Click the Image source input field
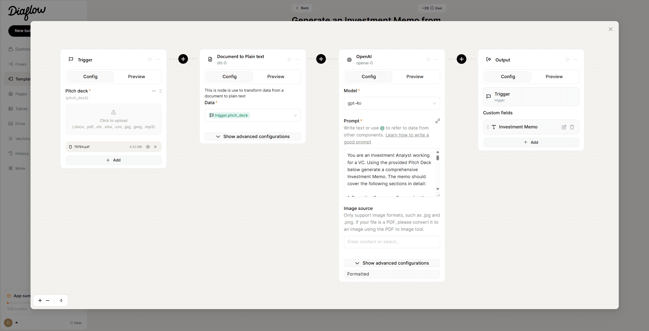This screenshot has height=331, width=649. 392,242
